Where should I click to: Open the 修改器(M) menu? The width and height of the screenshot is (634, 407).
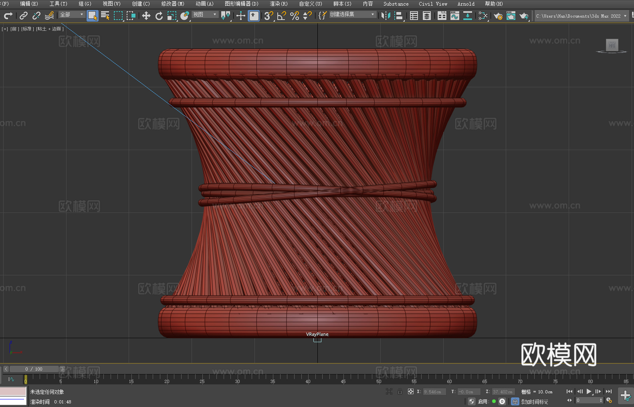173,4
